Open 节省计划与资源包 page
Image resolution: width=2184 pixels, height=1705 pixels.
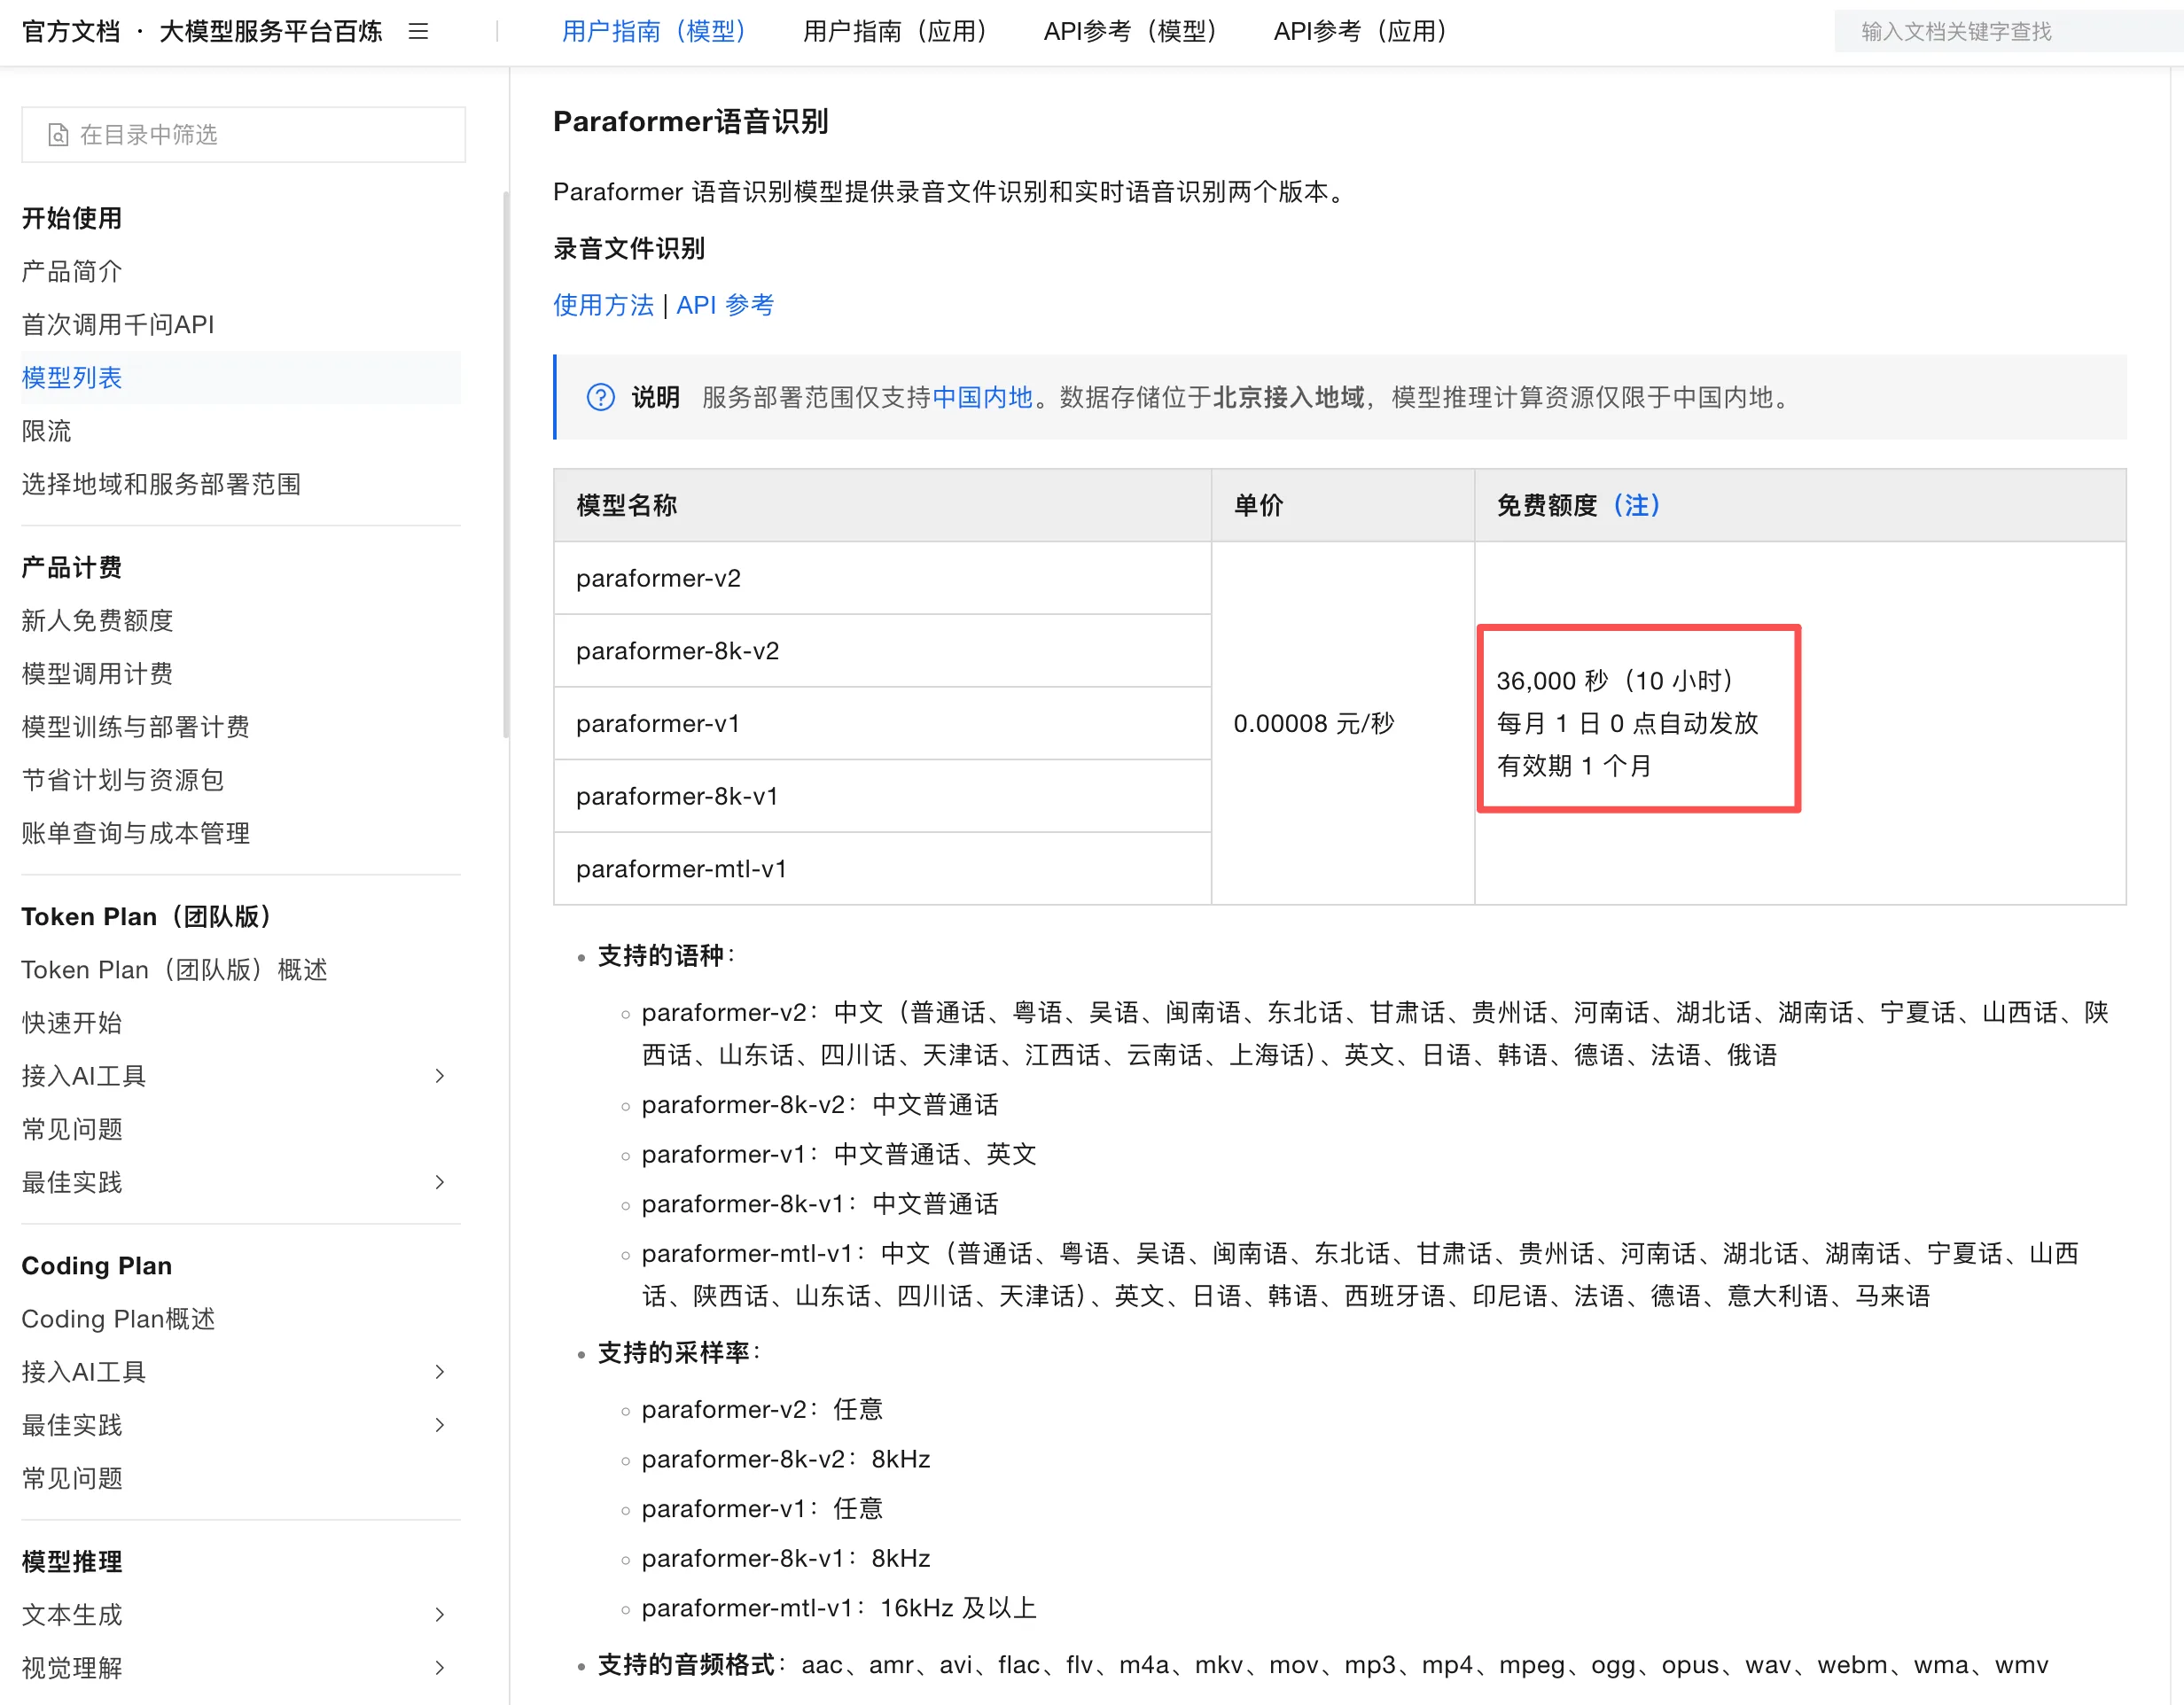pyautogui.click(x=122, y=780)
